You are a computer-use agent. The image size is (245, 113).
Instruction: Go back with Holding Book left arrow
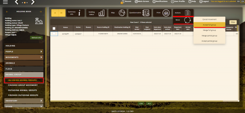[x=7, y=12]
